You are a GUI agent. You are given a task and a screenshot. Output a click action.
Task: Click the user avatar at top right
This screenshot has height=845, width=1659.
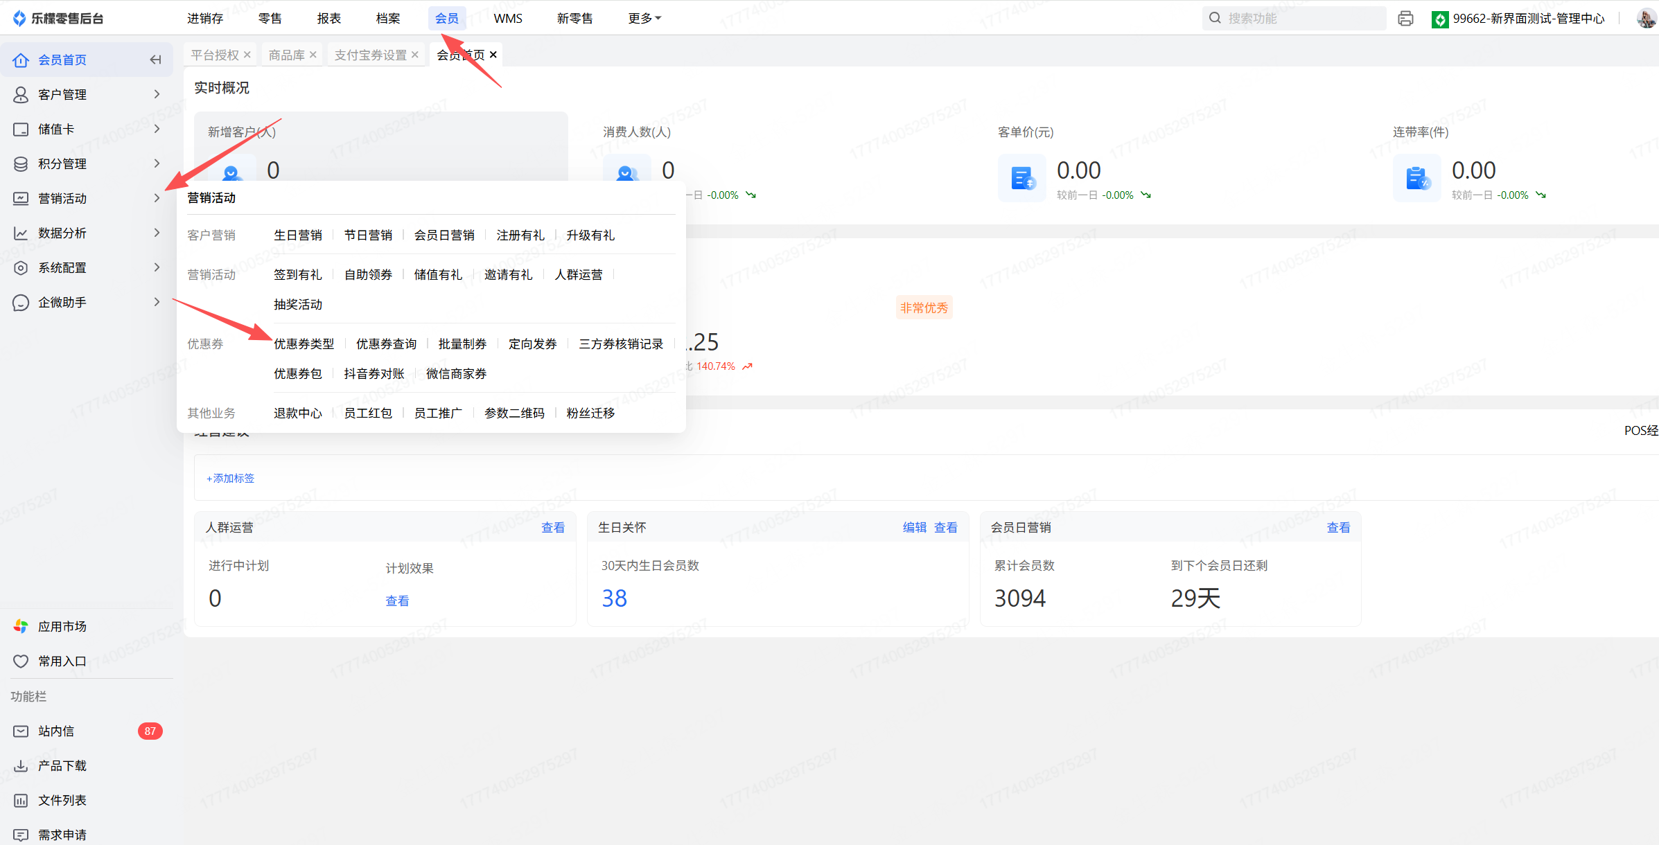click(x=1646, y=19)
